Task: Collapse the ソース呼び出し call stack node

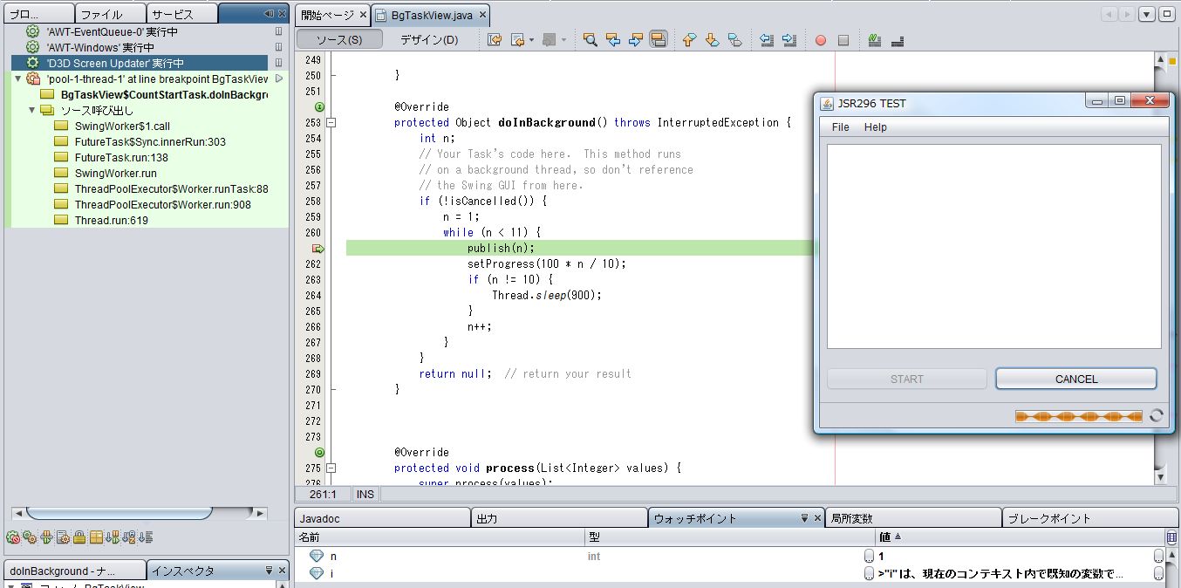Action: click(x=32, y=110)
